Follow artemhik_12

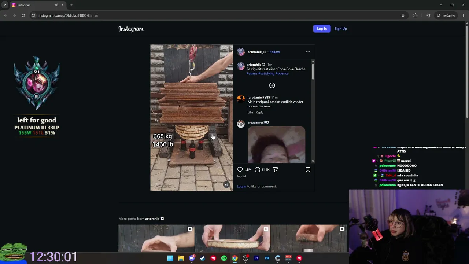(x=274, y=52)
